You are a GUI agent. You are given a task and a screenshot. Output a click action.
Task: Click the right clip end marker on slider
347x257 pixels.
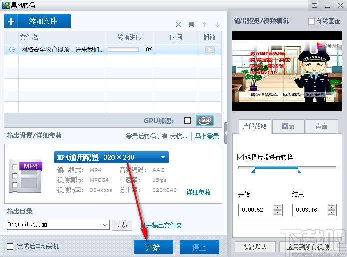(x=299, y=171)
